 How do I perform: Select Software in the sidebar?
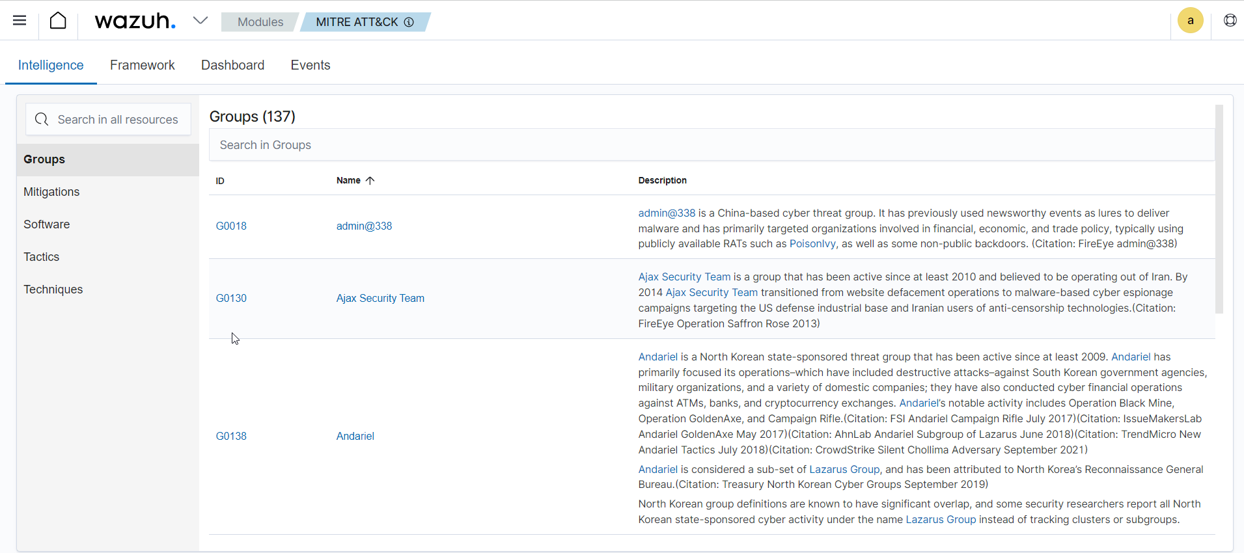pyautogui.click(x=46, y=224)
